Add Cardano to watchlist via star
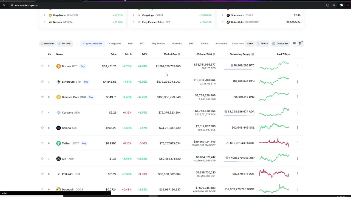The width and height of the screenshot is (351, 197). tap(42, 112)
